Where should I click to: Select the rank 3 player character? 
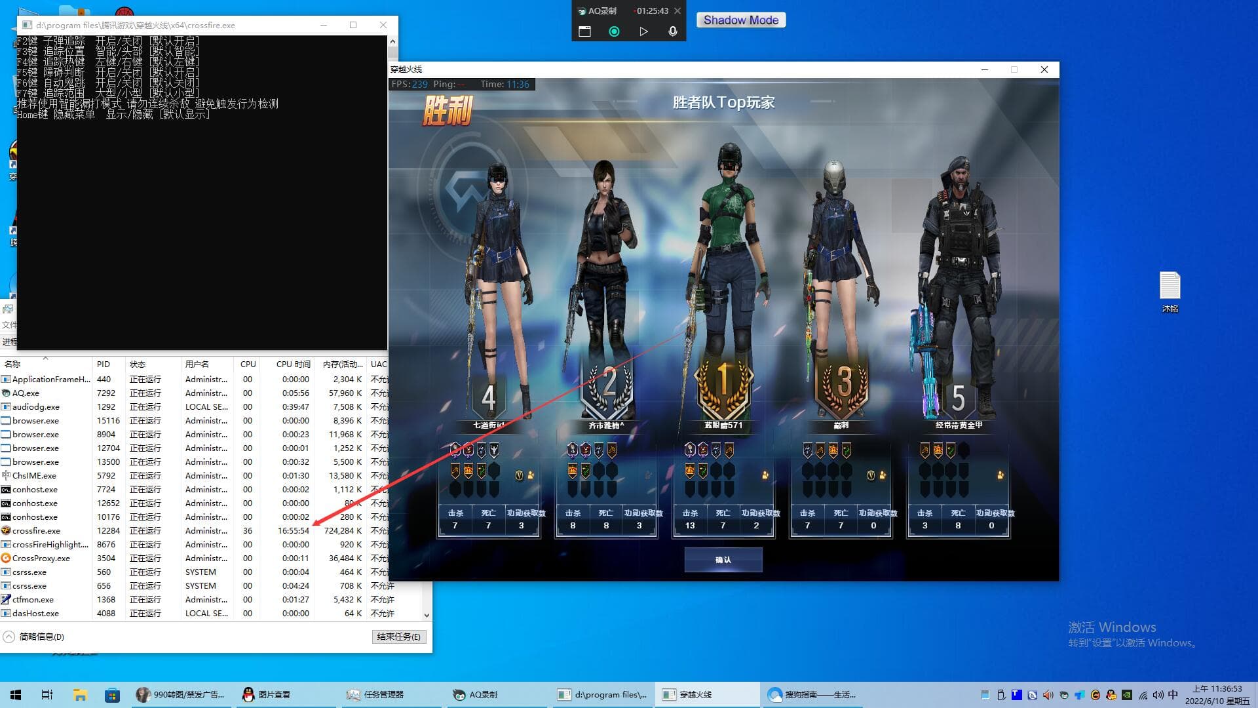click(x=839, y=262)
